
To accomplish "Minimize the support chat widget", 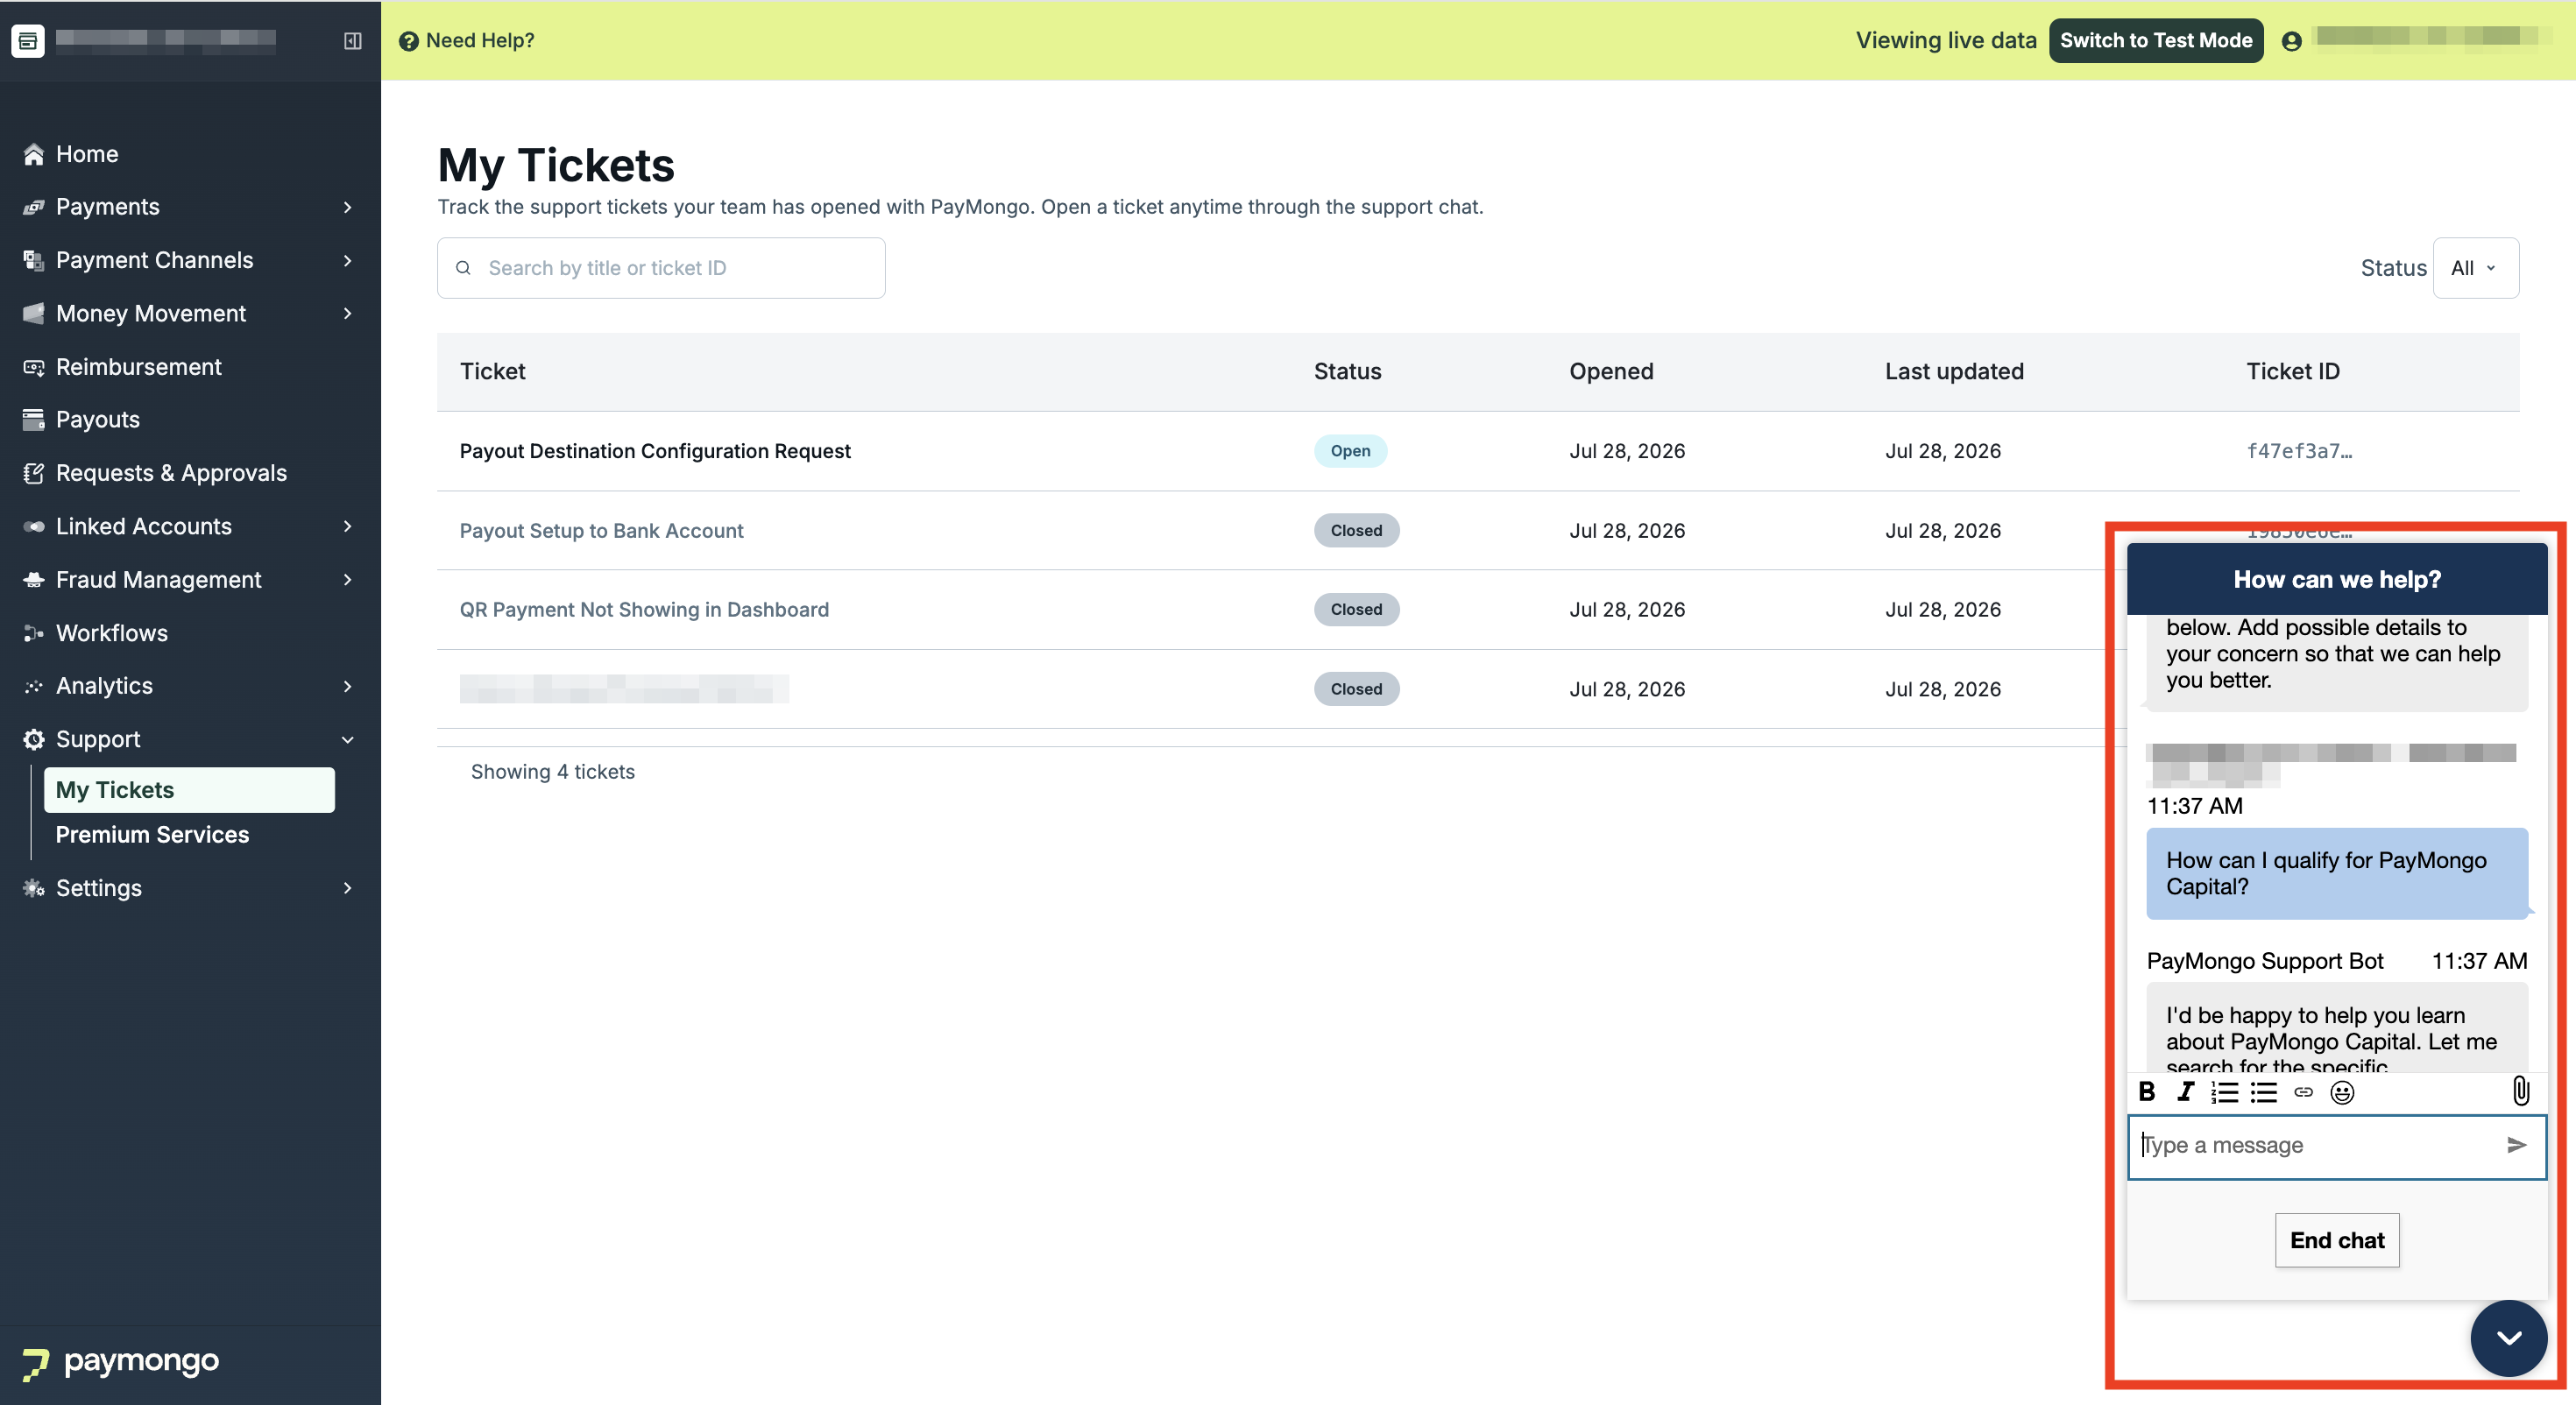I will 2509,1338.
